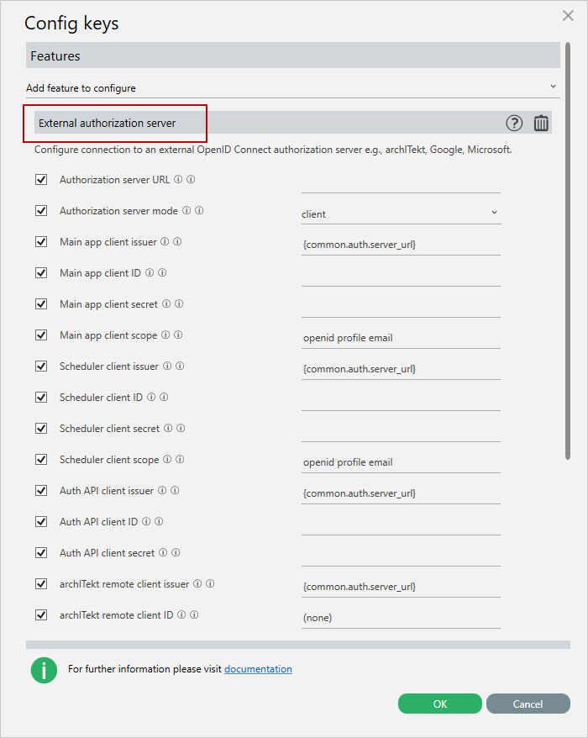The width and height of the screenshot is (588, 738).
Task: Uncheck Scheduler client issuer checkbox
Action: pos(41,366)
